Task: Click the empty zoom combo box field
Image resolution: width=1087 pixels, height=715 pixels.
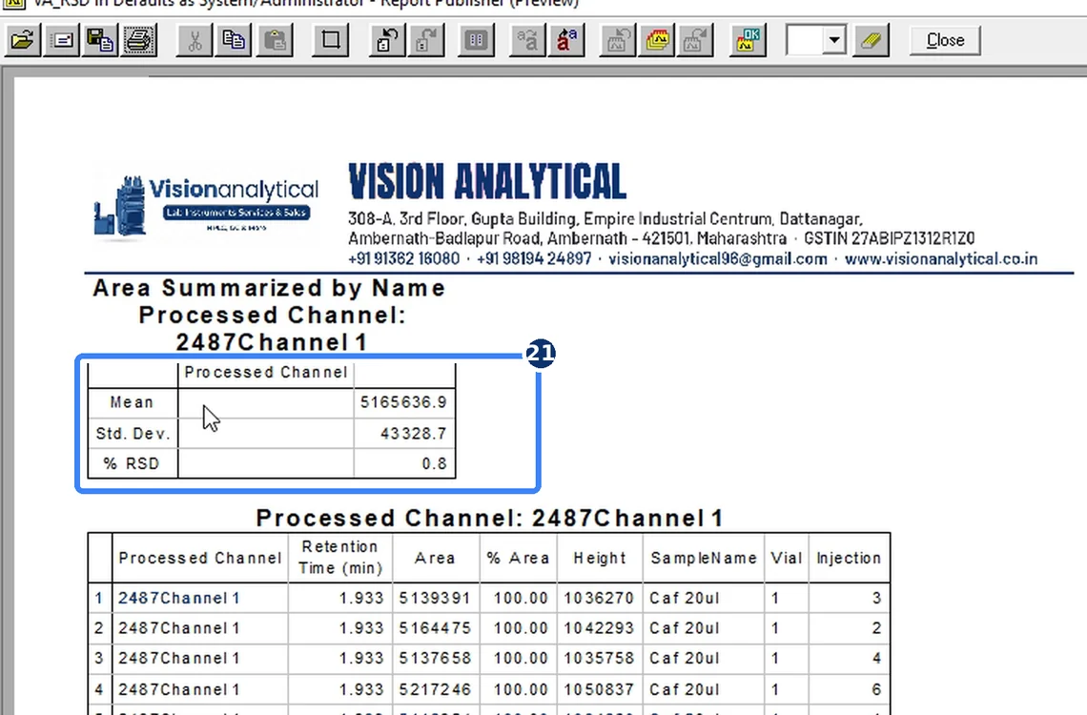Action: click(x=805, y=40)
